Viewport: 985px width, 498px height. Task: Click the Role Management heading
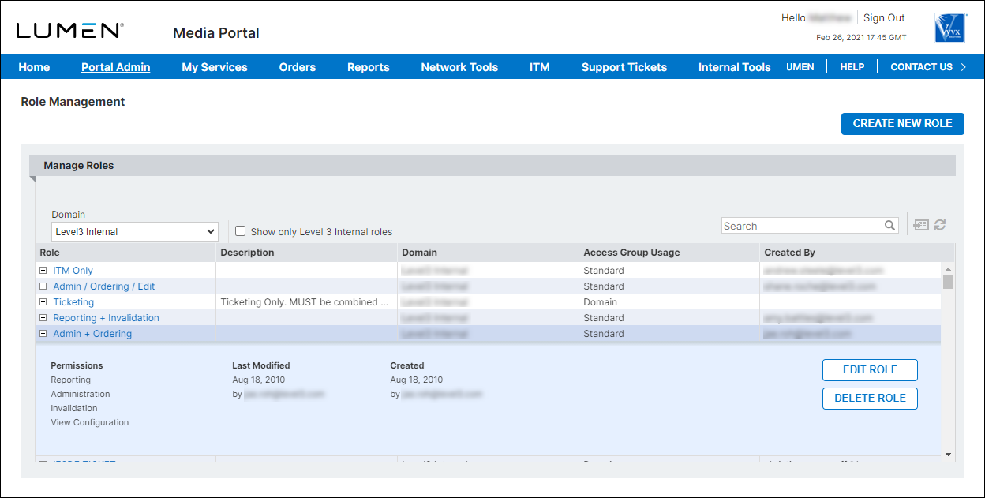73,102
